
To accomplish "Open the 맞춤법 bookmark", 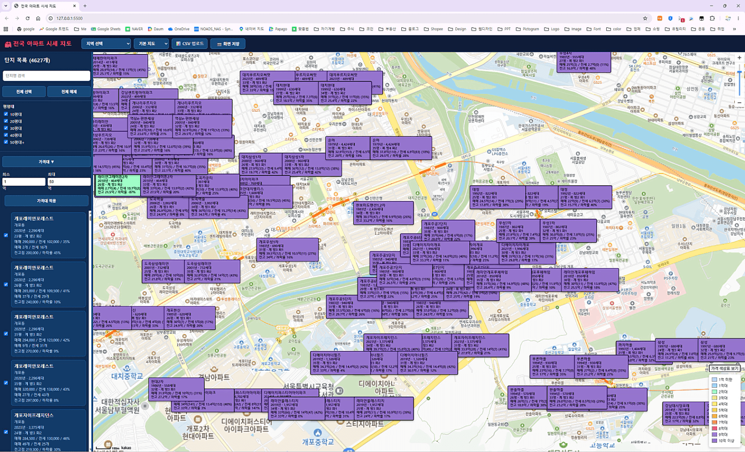I will click(x=300, y=29).
